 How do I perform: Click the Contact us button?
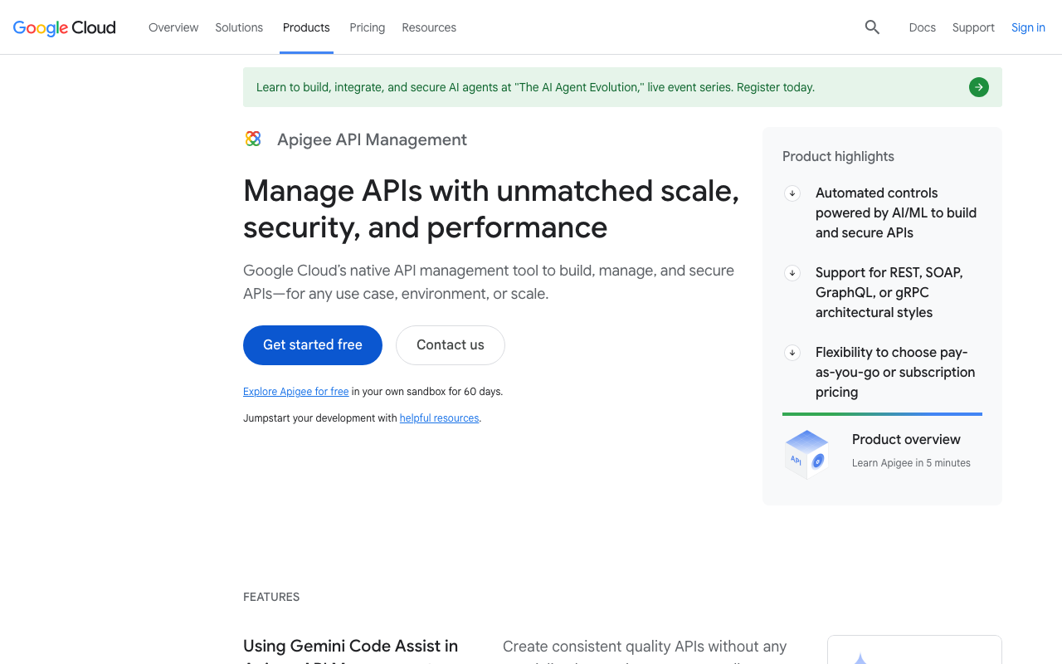coord(451,345)
